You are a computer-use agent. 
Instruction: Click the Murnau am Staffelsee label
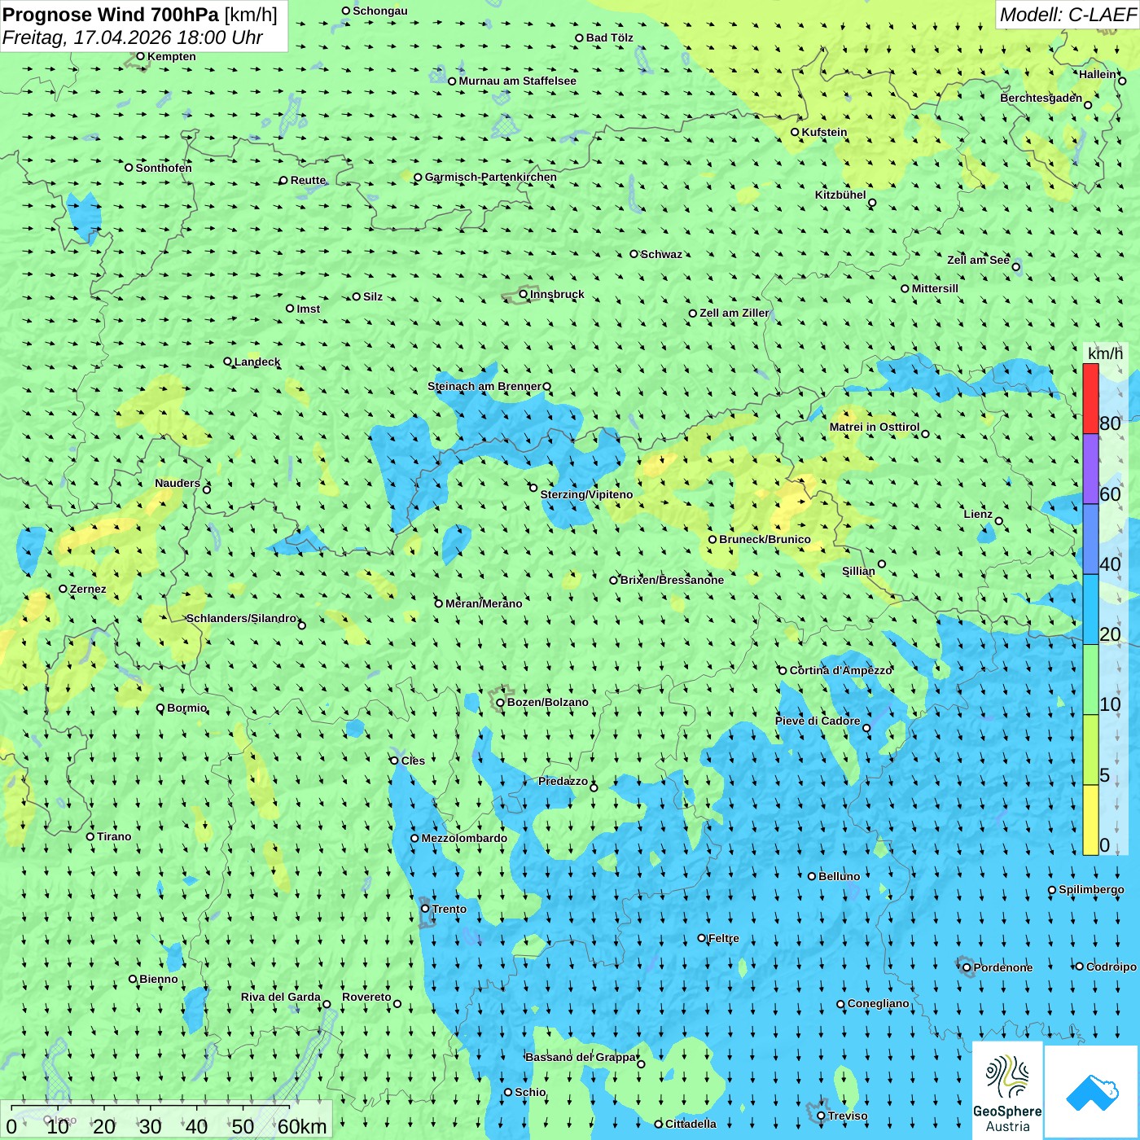(517, 81)
